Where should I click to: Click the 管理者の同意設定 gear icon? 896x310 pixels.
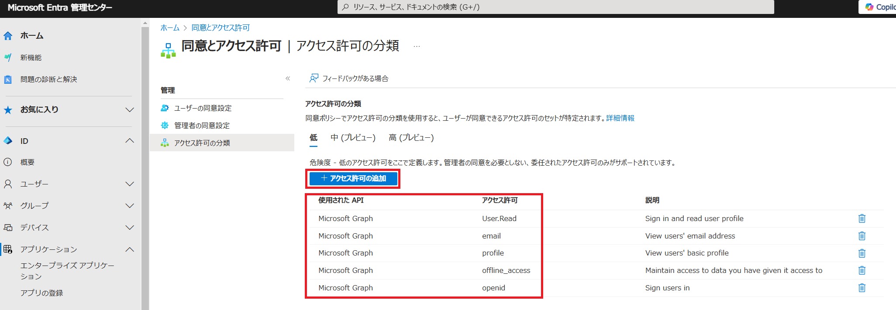coord(165,126)
